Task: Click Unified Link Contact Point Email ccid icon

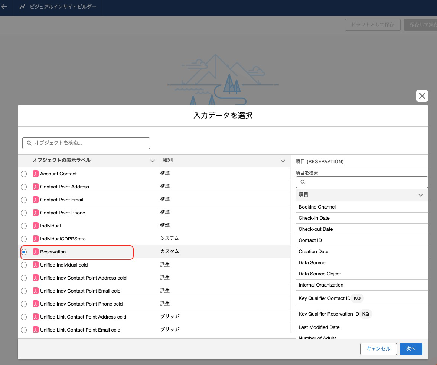Action: pos(35,330)
